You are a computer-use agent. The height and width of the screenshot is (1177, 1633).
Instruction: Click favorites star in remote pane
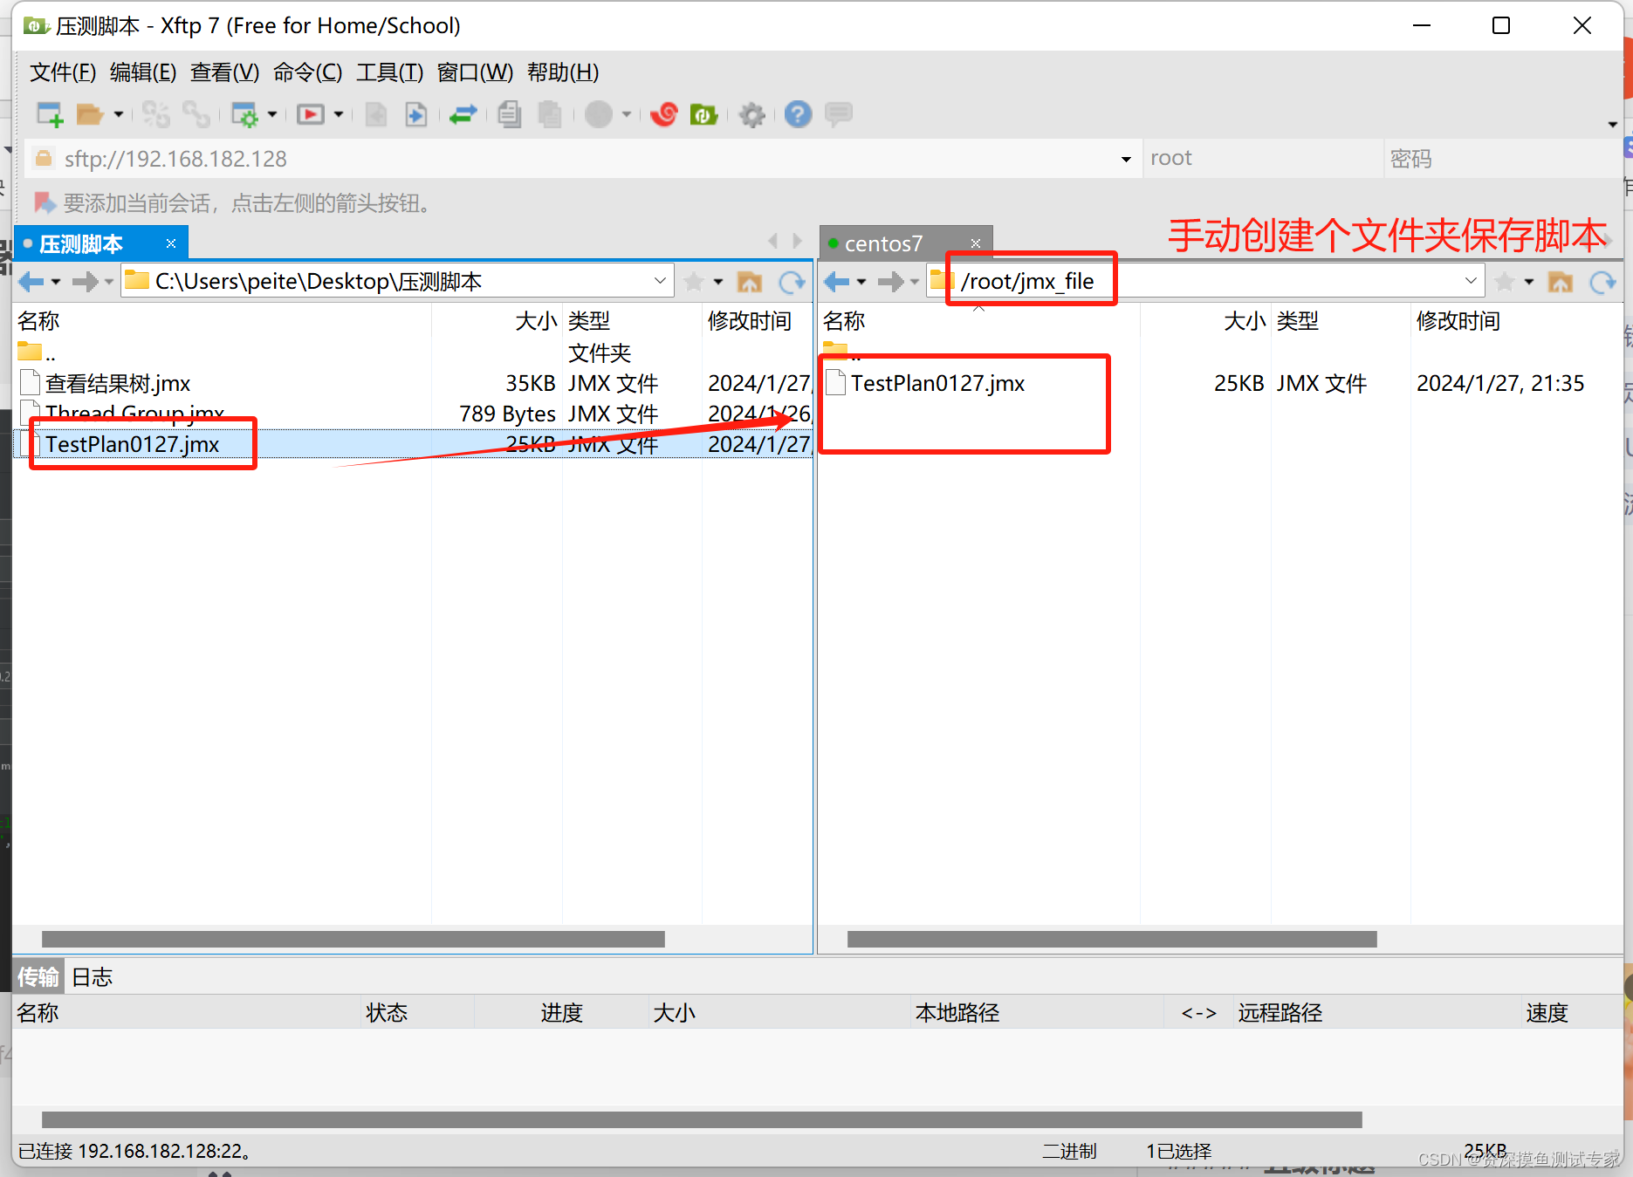(x=1505, y=282)
